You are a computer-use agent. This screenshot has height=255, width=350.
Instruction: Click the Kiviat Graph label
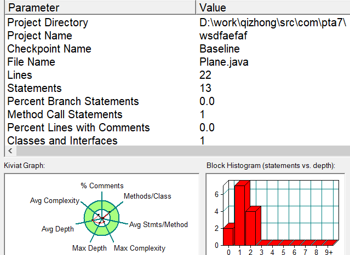(24, 166)
